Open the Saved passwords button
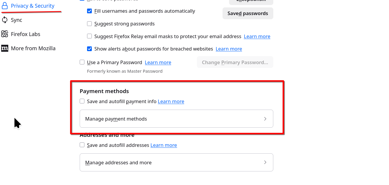The image size is (389, 185). tap(248, 13)
